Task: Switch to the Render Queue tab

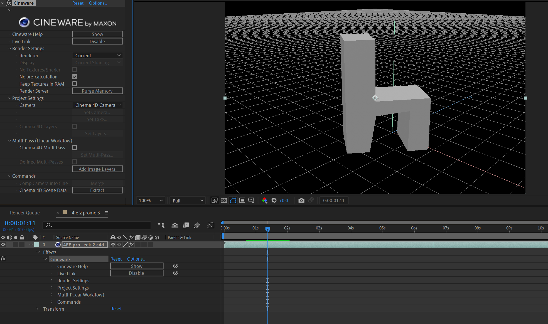Action: (25, 213)
